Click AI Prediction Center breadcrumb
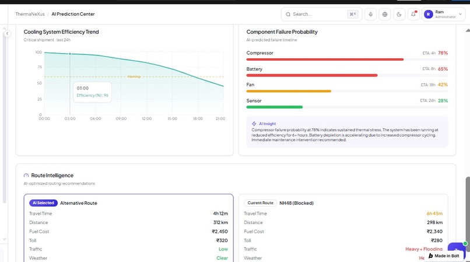The image size is (470, 262). pos(73,14)
